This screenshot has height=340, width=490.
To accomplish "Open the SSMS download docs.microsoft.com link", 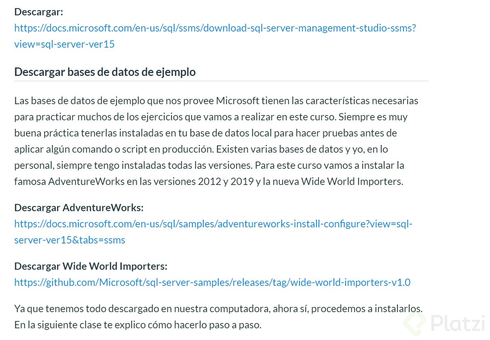I will pos(215,28).
